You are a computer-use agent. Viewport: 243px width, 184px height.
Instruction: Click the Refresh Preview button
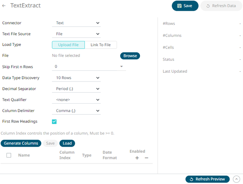[x=207, y=179]
